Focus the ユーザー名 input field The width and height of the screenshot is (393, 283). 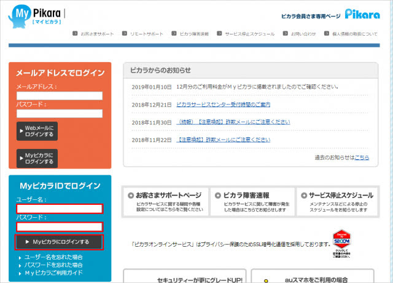pos(60,209)
